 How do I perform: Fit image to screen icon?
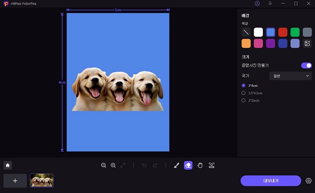(123, 165)
